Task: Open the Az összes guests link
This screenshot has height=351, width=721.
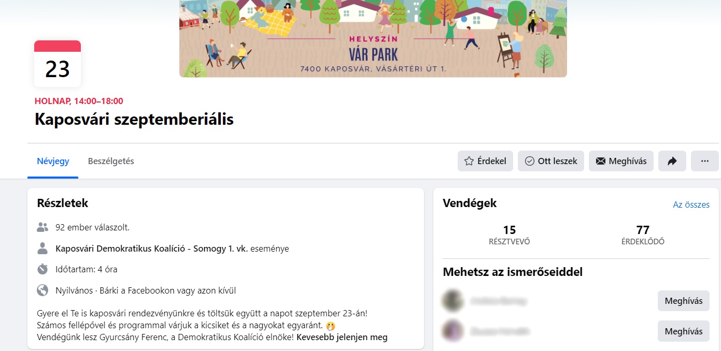Action: [x=691, y=204]
